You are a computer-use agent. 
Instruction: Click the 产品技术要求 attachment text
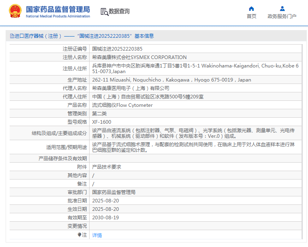point(106,167)
